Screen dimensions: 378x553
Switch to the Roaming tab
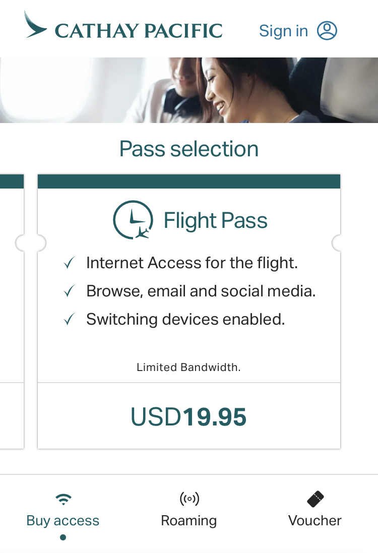189,520
